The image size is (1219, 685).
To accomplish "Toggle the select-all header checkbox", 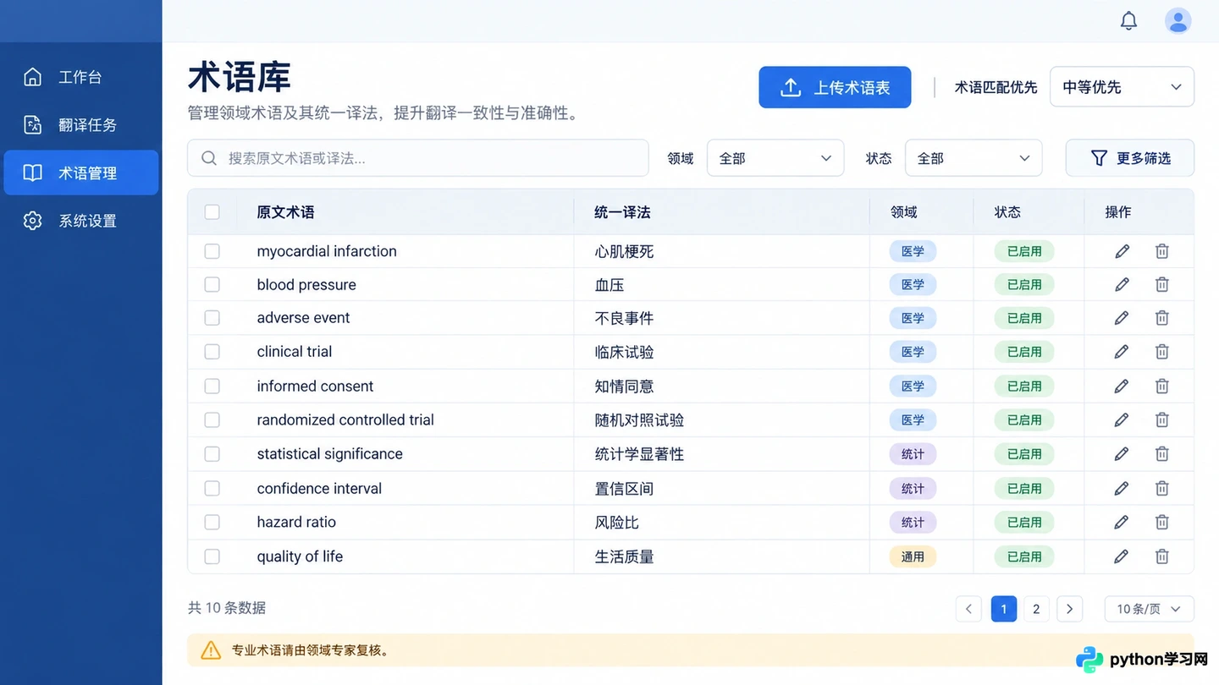I will (212, 211).
